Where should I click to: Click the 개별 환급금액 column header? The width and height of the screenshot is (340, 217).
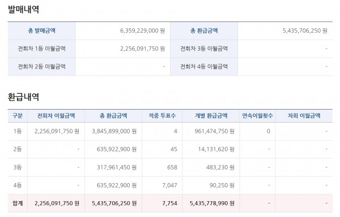pyautogui.click(x=211, y=116)
